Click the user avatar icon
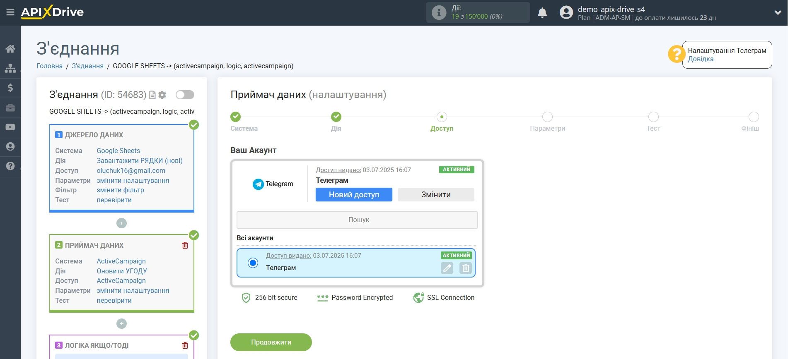The height and width of the screenshot is (359, 788). [566, 12]
